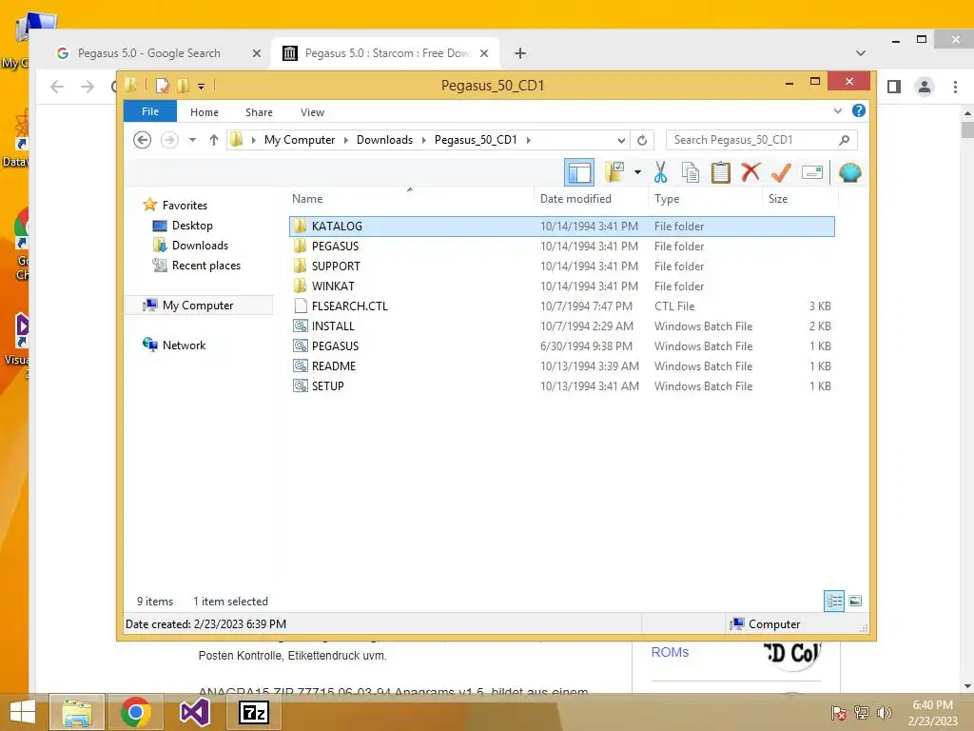Click the red X Delete icon

pyautogui.click(x=750, y=172)
